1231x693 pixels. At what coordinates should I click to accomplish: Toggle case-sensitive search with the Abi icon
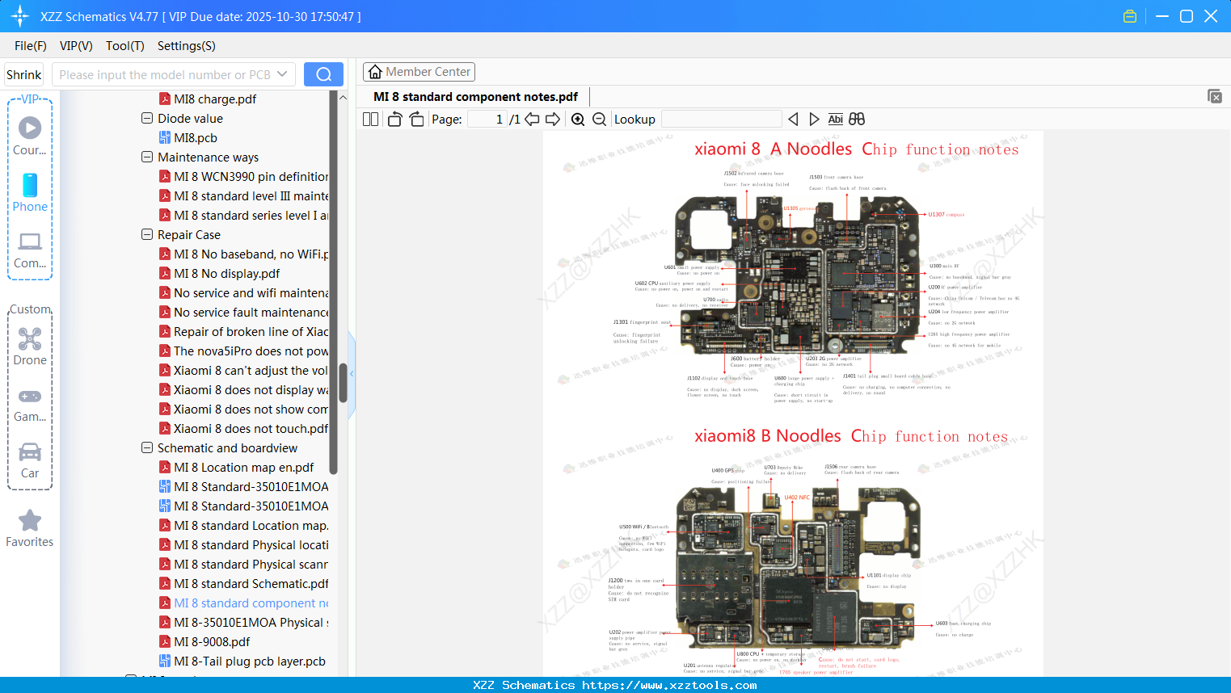click(835, 119)
